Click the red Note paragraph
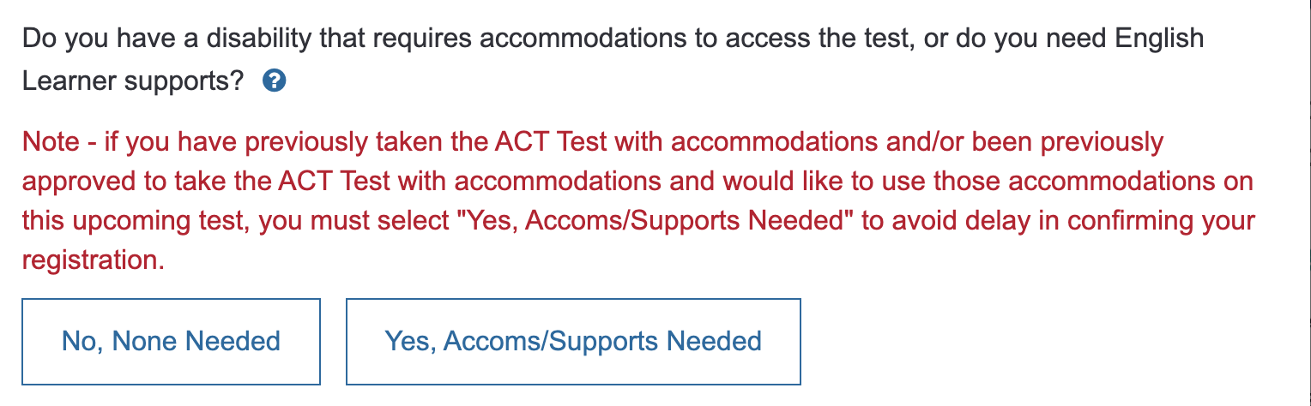This screenshot has height=406, width=1311. coord(638,201)
